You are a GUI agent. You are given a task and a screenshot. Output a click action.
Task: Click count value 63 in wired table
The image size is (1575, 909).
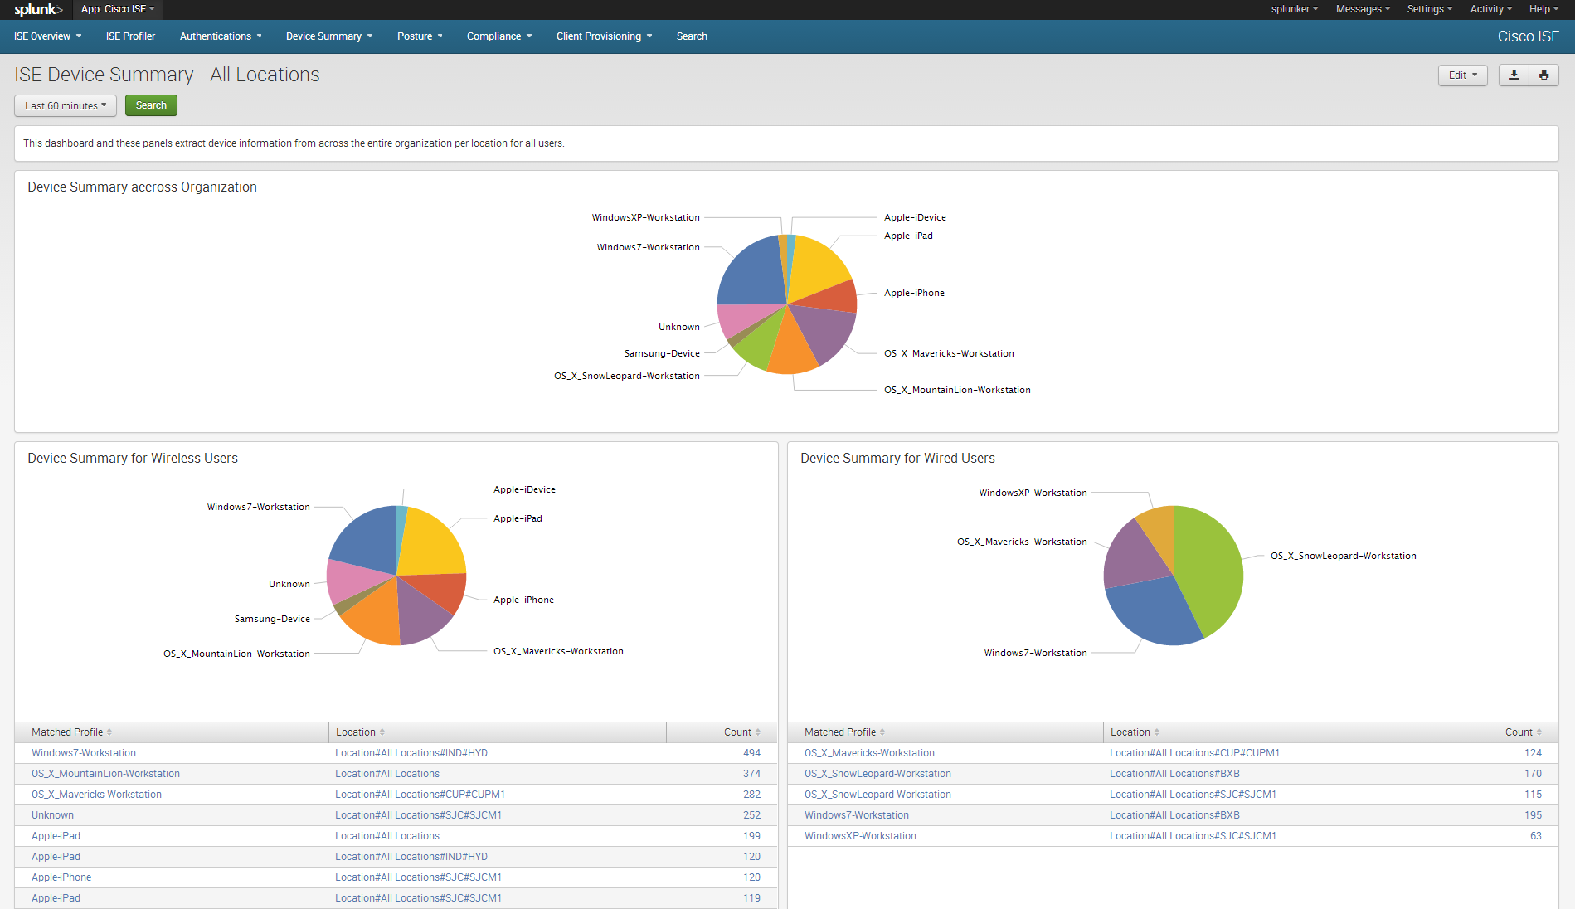[1536, 836]
